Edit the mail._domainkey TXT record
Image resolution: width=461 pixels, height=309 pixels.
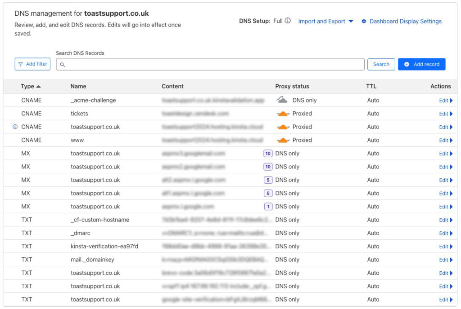point(446,260)
